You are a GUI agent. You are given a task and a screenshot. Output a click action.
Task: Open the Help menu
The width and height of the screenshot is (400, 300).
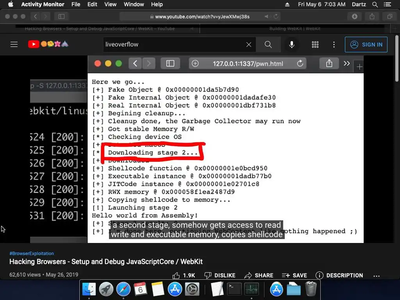point(157,4)
